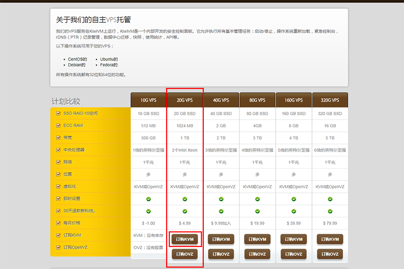404x269 pixels.
Task: Click checkmark icon beside SSD RAID-10空间
Action: point(58,113)
